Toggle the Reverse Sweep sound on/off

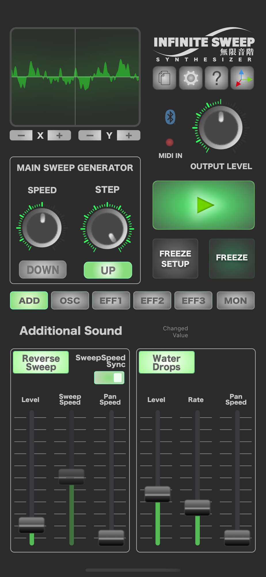(x=41, y=362)
